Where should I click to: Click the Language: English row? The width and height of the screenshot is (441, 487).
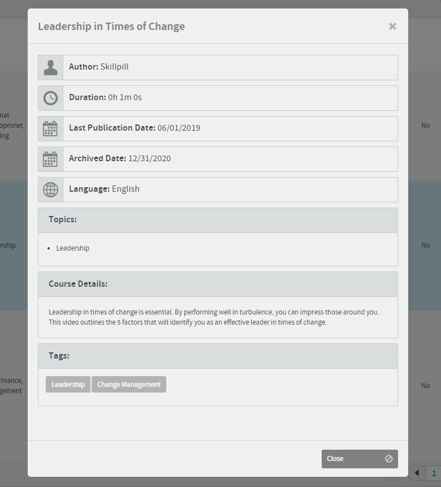pos(218,190)
